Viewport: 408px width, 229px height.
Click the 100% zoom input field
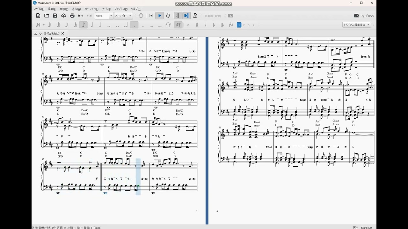102,16
